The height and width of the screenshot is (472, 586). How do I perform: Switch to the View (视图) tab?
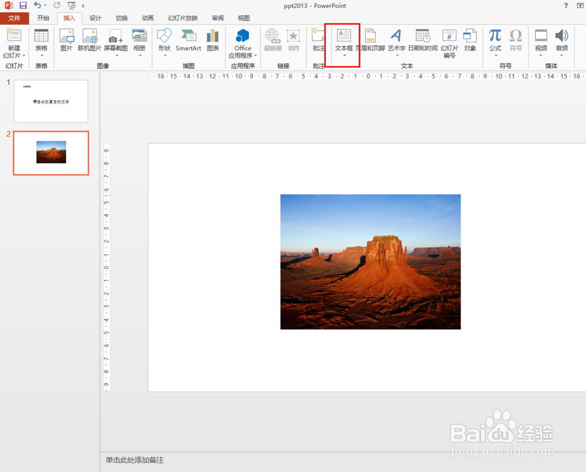[244, 18]
